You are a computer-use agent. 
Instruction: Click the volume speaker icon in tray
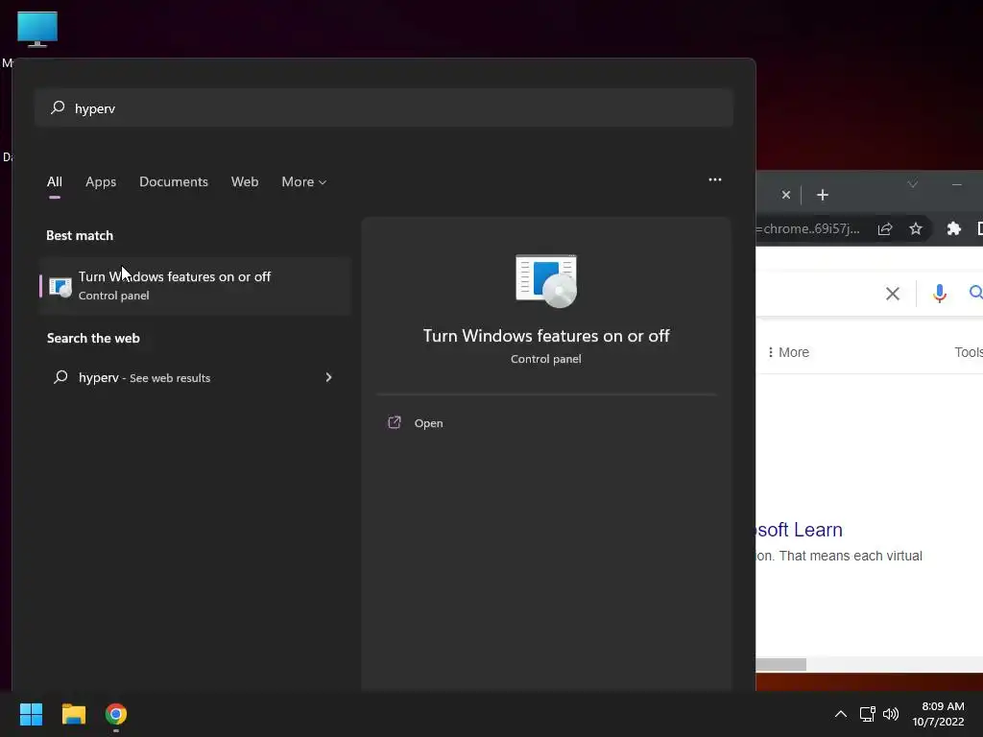pyautogui.click(x=890, y=714)
